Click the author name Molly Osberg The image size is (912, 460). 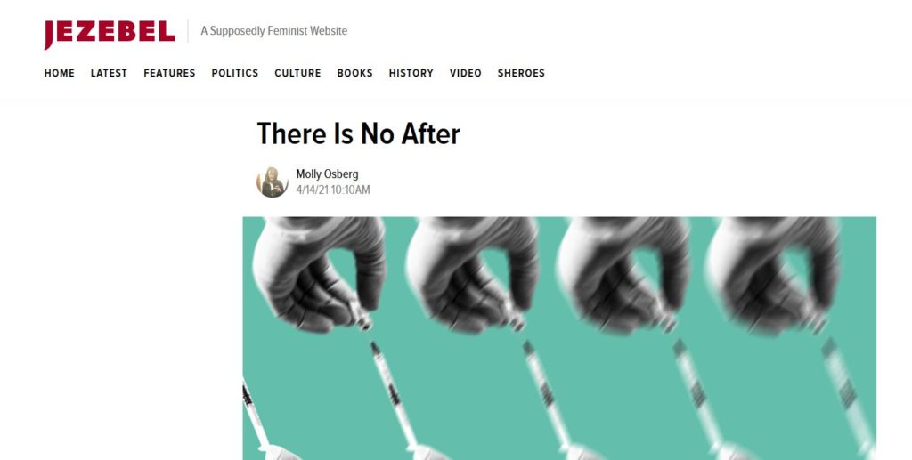pyautogui.click(x=327, y=174)
